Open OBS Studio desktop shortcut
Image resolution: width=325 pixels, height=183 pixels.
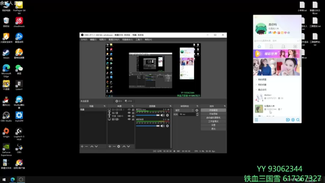[6, 117]
